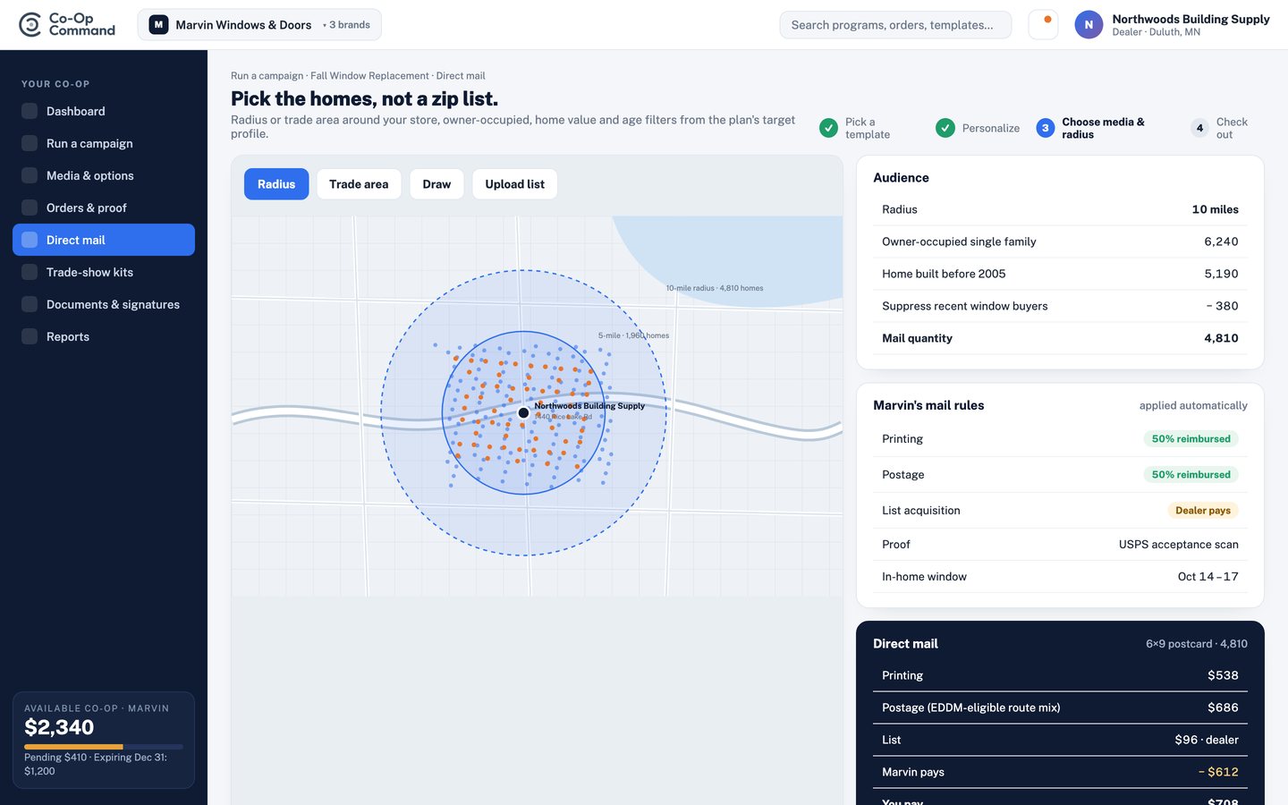Click the Radius 10 miles value
This screenshot has height=805, width=1288.
pyautogui.click(x=1215, y=209)
